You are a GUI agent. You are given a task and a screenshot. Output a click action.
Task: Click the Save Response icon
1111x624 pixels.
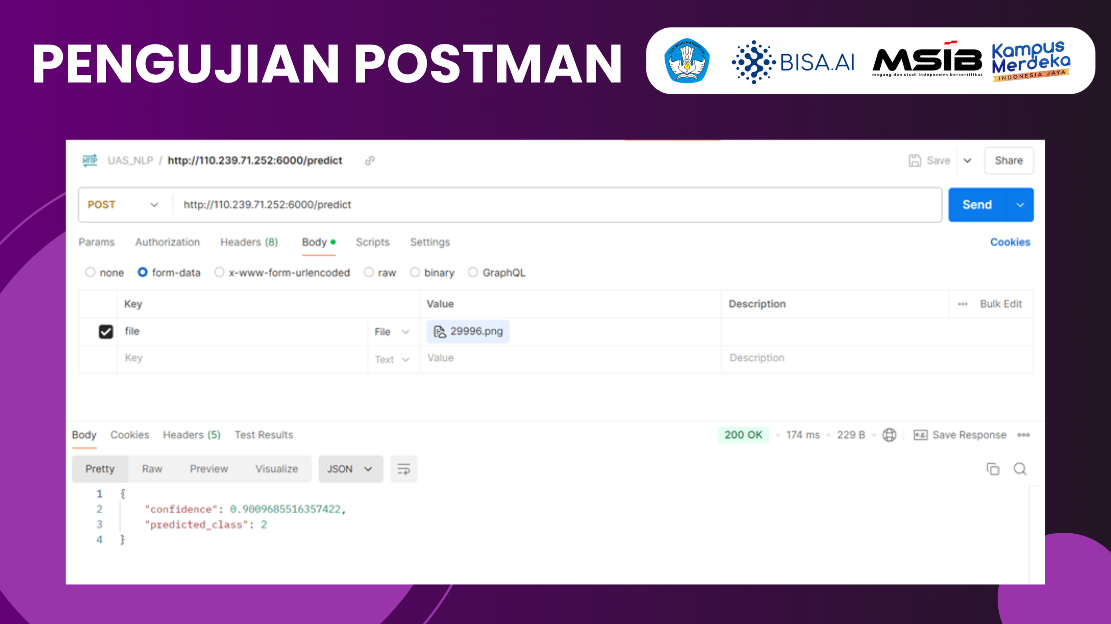[920, 435]
